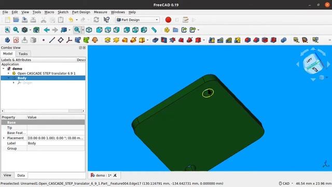Open undo history dropdown arrow
This screenshot has width=332, height=187.
click(77, 20)
